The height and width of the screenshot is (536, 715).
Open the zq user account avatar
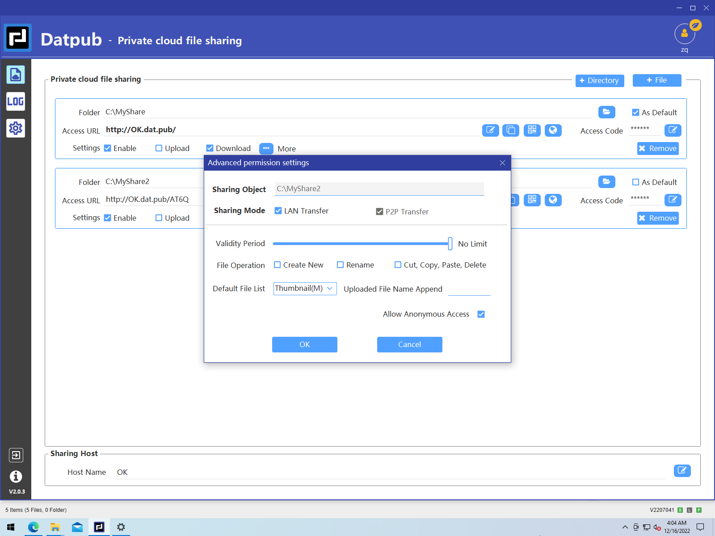[685, 34]
